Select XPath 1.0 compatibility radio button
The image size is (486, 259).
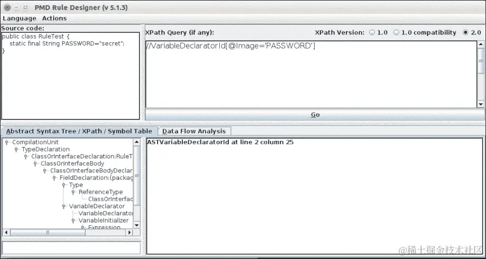pos(396,33)
